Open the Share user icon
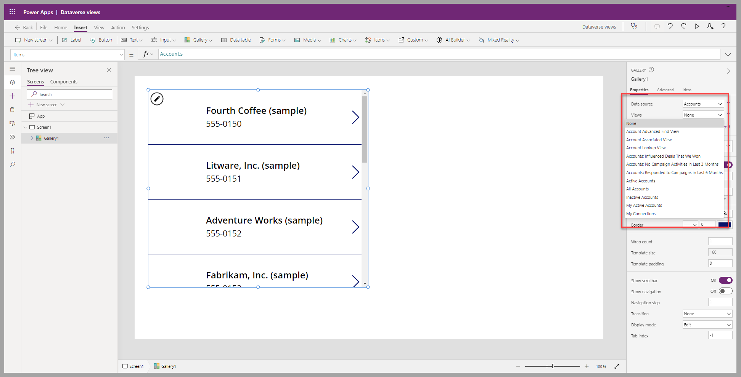The width and height of the screenshot is (741, 377). [710, 26]
